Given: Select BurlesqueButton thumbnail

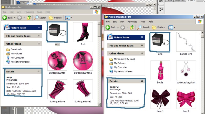Looking at the screenshot, I should click(57, 61).
